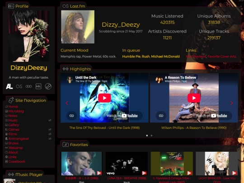Click the A man with peculiar taste tagline
Screen dimensions: 244x183
pyautogui.click(x=29, y=78)
